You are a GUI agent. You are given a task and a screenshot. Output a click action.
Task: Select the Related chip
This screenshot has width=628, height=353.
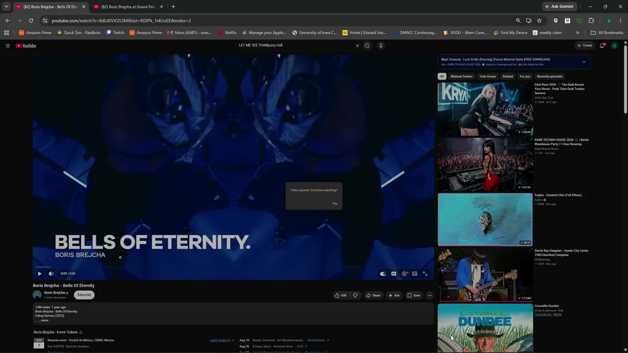(508, 76)
